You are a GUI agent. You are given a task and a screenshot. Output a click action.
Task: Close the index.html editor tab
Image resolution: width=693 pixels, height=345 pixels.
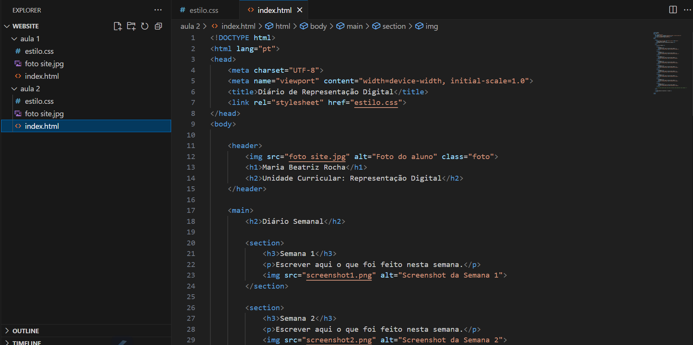point(300,10)
